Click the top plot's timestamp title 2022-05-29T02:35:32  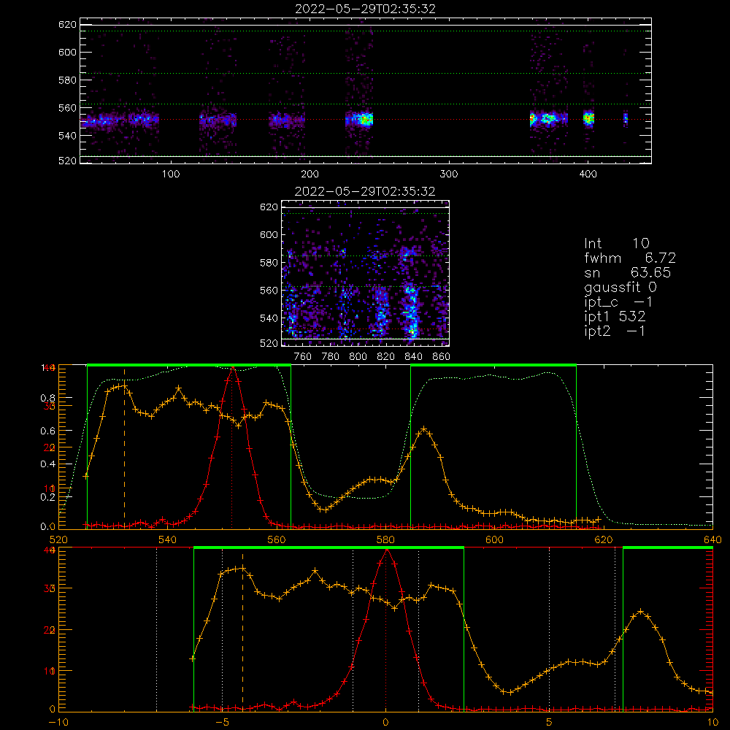click(x=365, y=9)
